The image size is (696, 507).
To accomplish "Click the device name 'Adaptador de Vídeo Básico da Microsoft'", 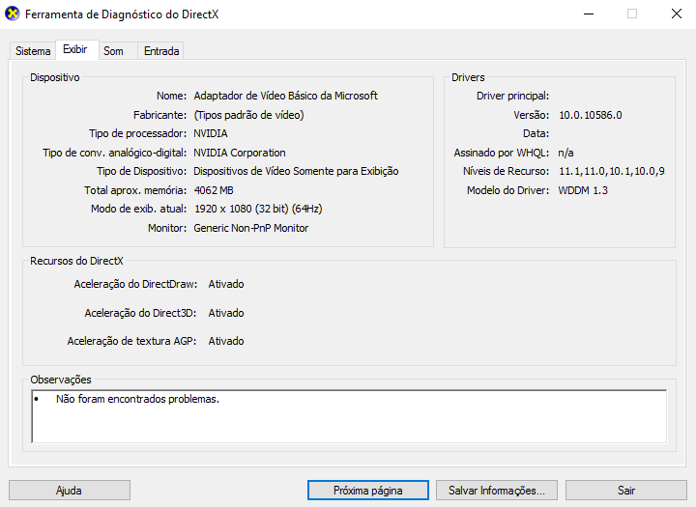I will [x=285, y=96].
